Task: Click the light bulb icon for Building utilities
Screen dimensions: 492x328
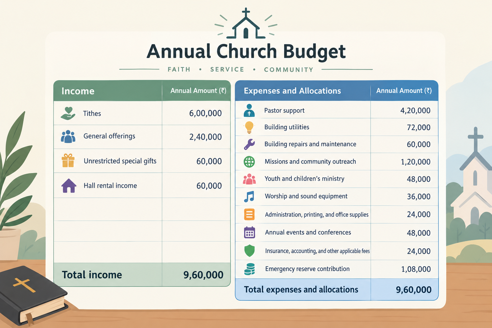Action: [x=249, y=127]
